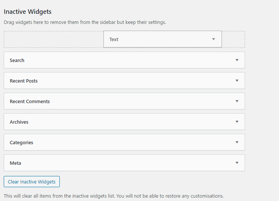Expand the Recent Comments widget arrow

pyautogui.click(x=237, y=101)
